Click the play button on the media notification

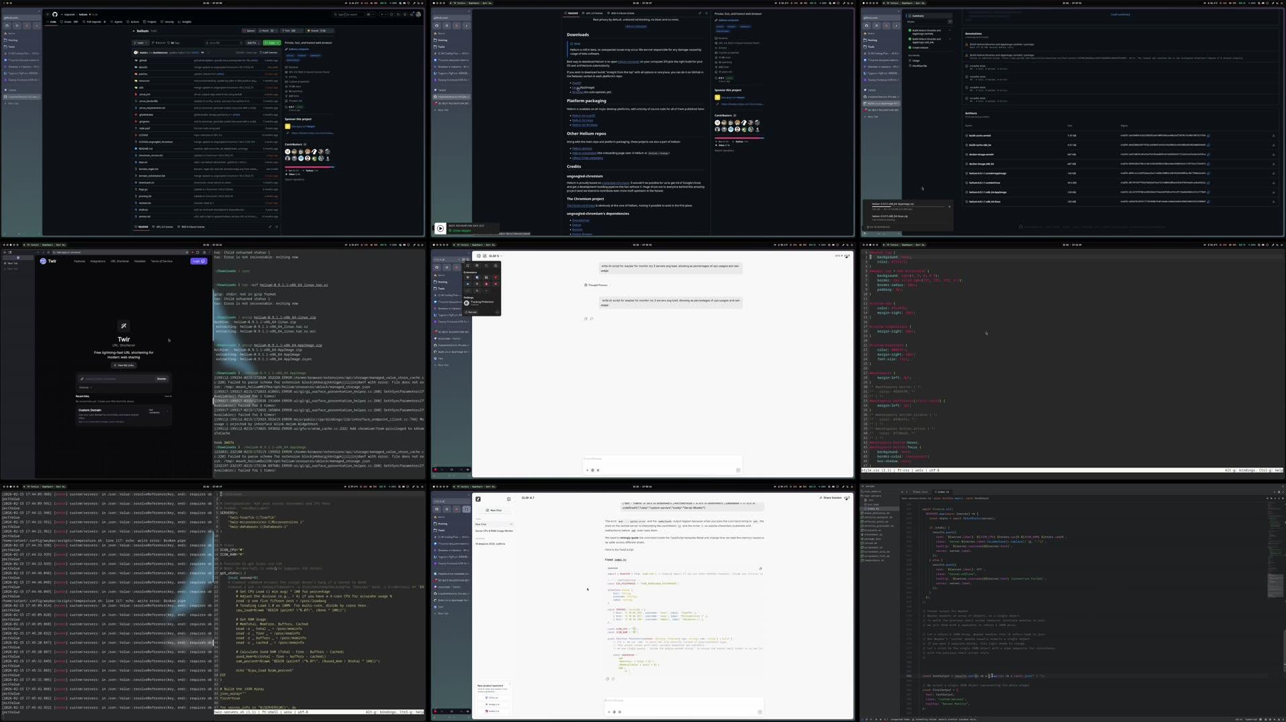click(x=441, y=229)
